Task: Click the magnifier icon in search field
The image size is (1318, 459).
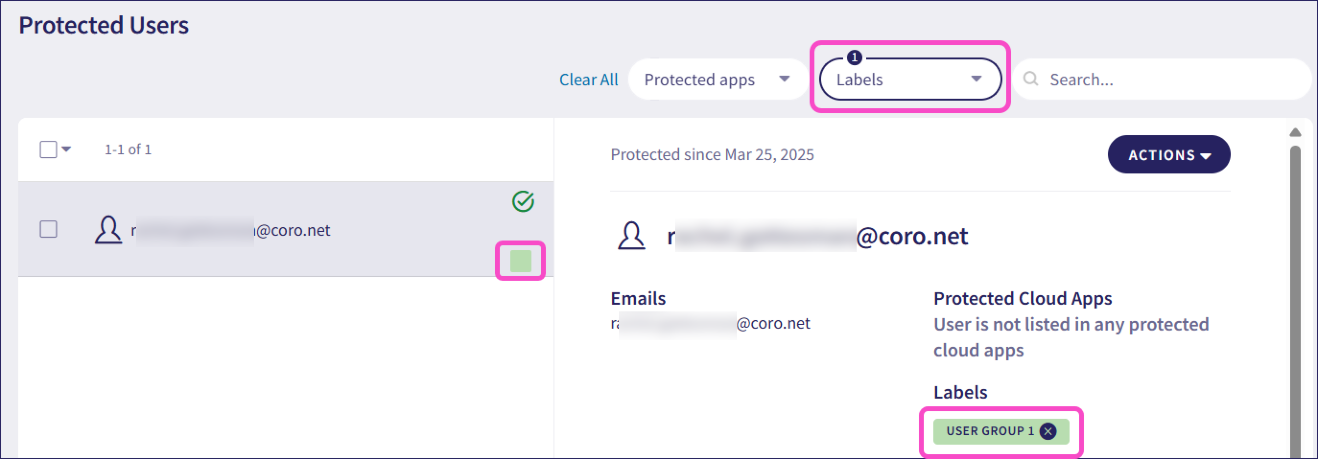Action: pos(1030,79)
